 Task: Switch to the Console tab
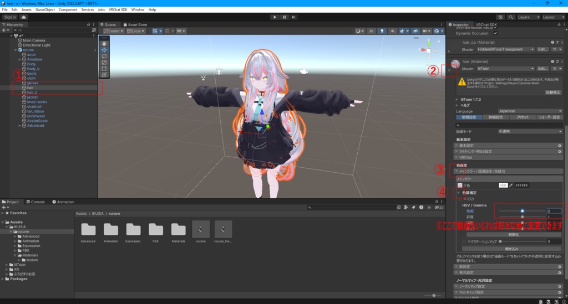tap(35, 202)
